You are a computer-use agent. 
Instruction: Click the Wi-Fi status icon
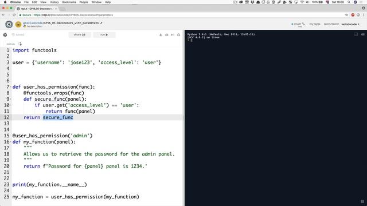click(x=302, y=2)
